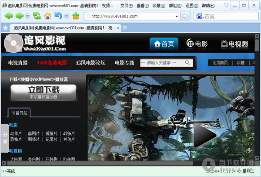Click the play arrow on video banner

(204, 135)
